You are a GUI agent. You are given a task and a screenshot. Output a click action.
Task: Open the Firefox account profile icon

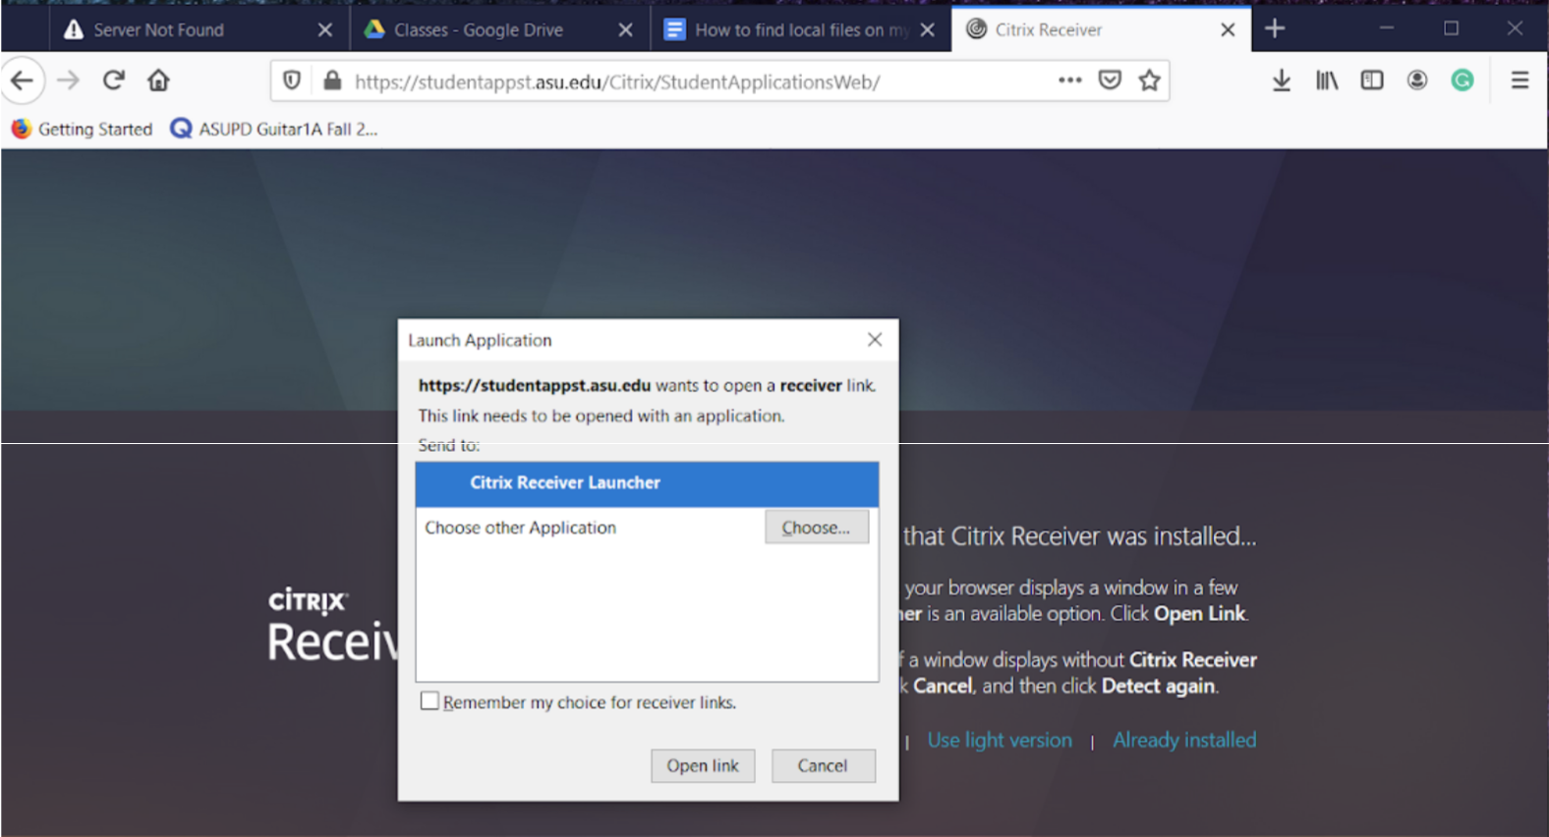pyautogui.click(x=1416, y=81)
